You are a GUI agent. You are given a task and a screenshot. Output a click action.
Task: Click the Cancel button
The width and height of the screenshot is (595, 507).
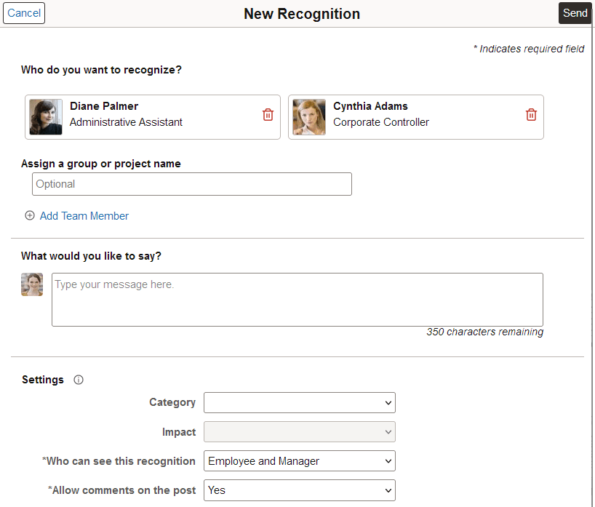pos(23,13)
